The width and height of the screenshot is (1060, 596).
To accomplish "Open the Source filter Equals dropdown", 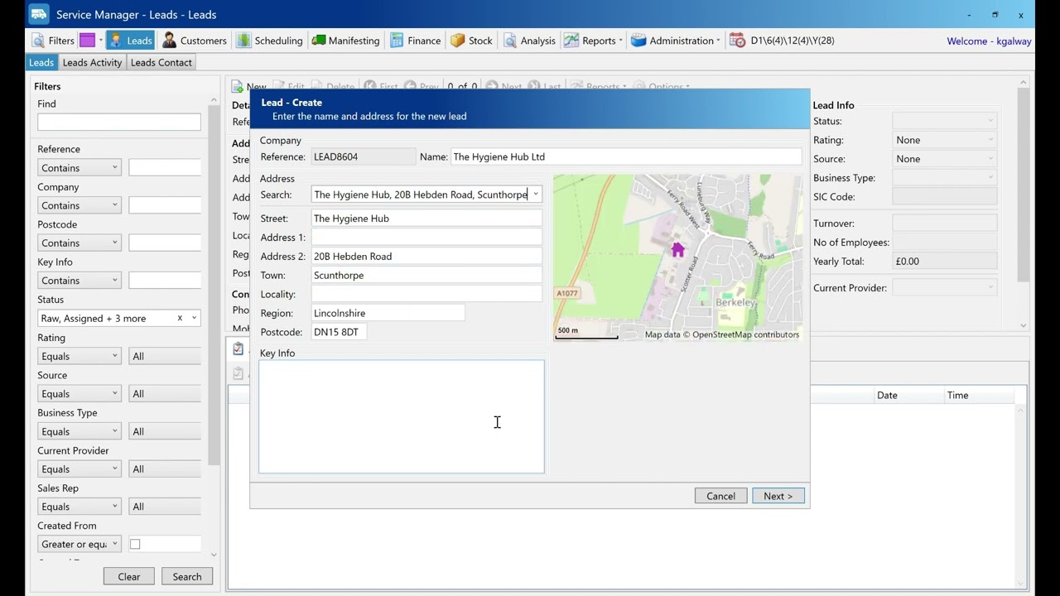I will (79, 393).
